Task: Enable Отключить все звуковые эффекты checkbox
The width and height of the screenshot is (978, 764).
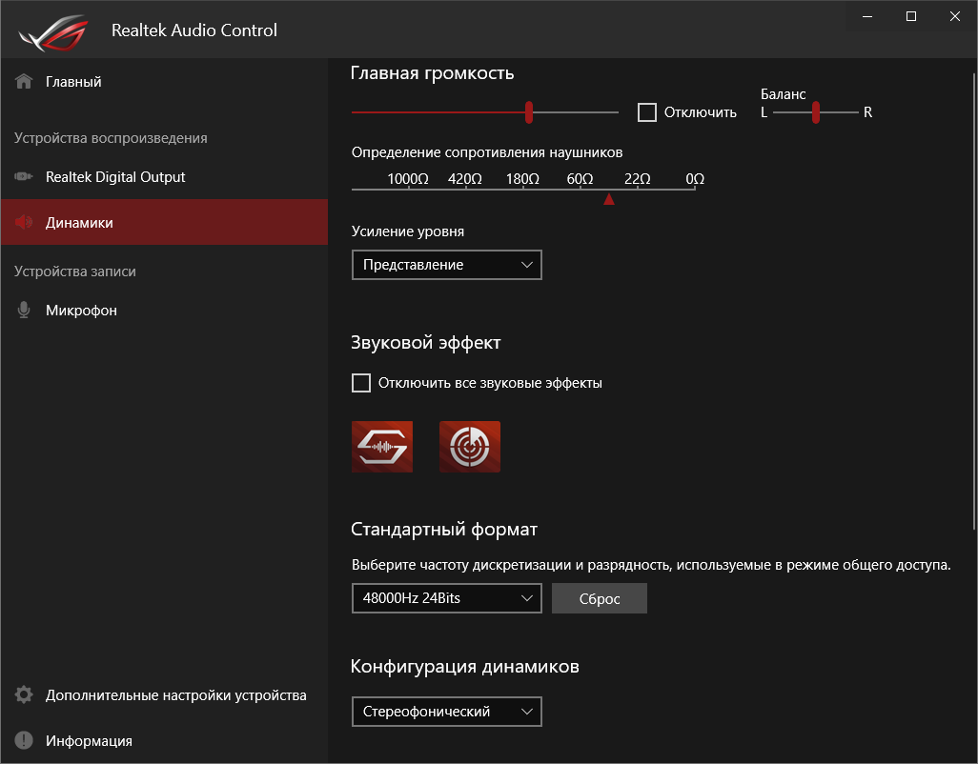Action: (361, 383)
